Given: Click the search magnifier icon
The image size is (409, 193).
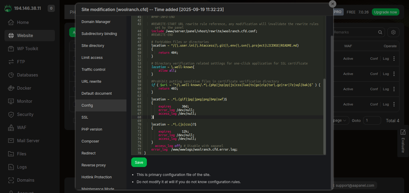Looking at the screenshot, I should pos(380,32).
